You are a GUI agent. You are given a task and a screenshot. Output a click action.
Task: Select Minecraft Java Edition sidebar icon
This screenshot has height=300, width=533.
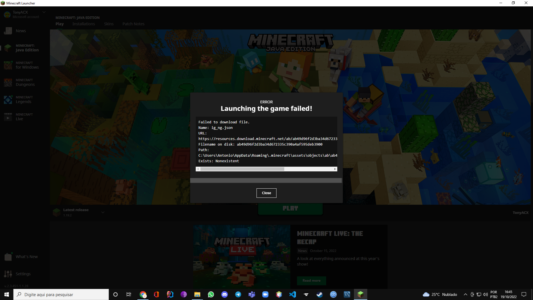tap(8, 48)
